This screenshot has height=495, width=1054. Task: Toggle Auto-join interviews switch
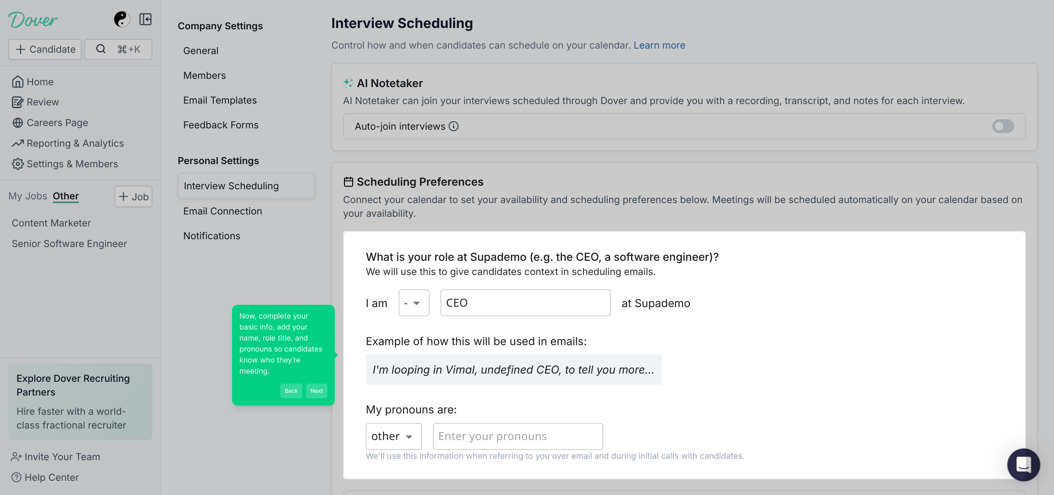(x=1003, y=126)
